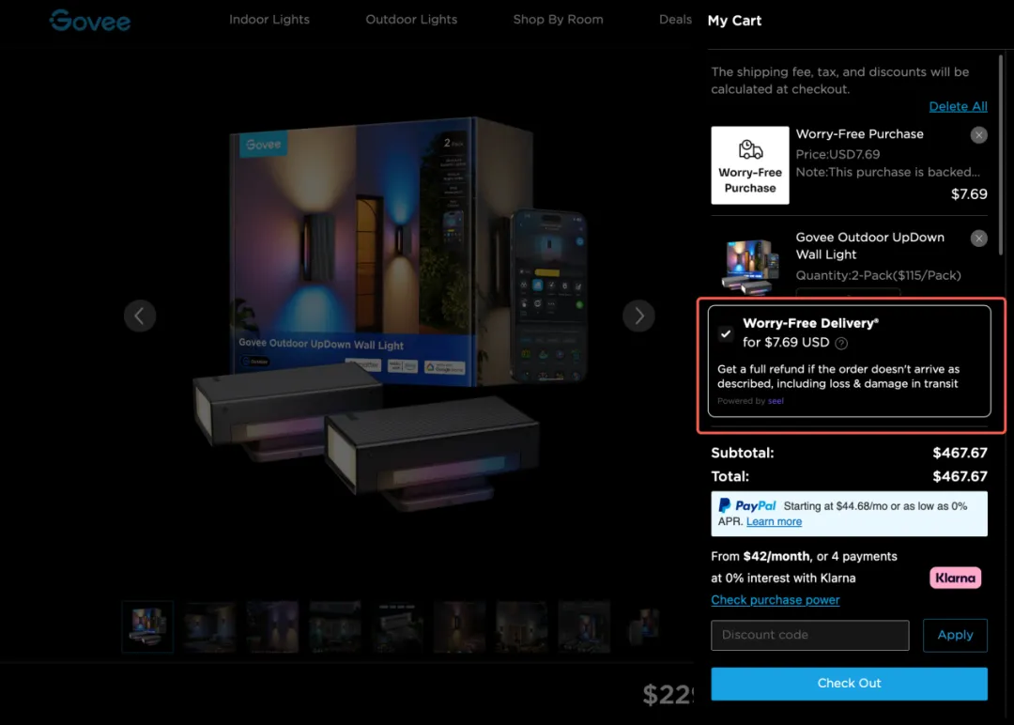Open Check purchase power link
Image resolution: width=1014 pixels, height=725 pixels.
tap(775, 600)
